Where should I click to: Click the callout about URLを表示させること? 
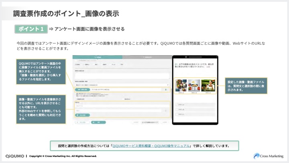pyautogui.click(x=41, y=109)
